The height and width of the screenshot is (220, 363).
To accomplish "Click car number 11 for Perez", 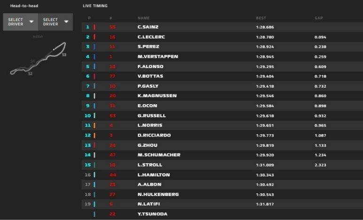I will [x=112, y=47].
